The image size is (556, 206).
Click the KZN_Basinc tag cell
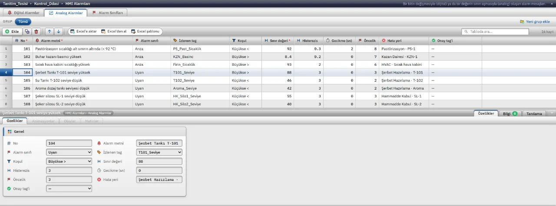coord(200,57)
